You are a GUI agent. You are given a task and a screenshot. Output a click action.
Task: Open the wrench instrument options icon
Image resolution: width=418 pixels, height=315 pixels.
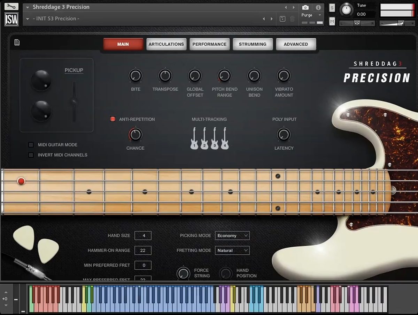[11, 6]
